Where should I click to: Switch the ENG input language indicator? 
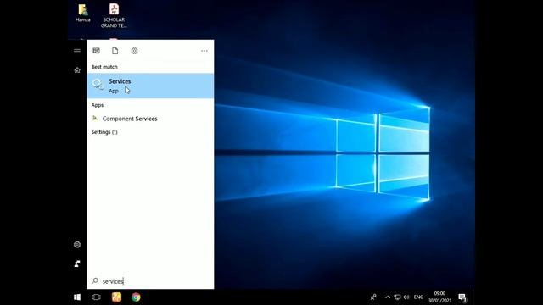pos(418,297)
